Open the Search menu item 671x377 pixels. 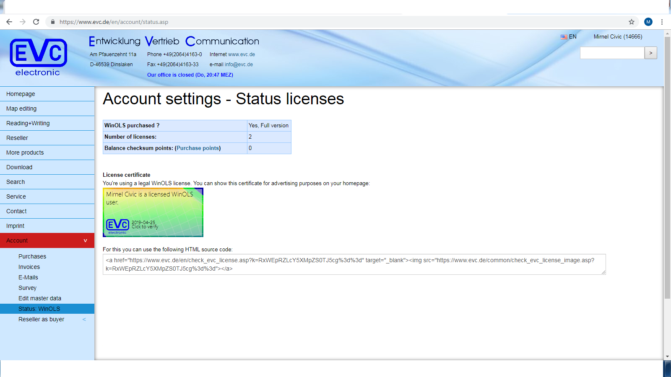pyautogui.click(x=47, y=182)
